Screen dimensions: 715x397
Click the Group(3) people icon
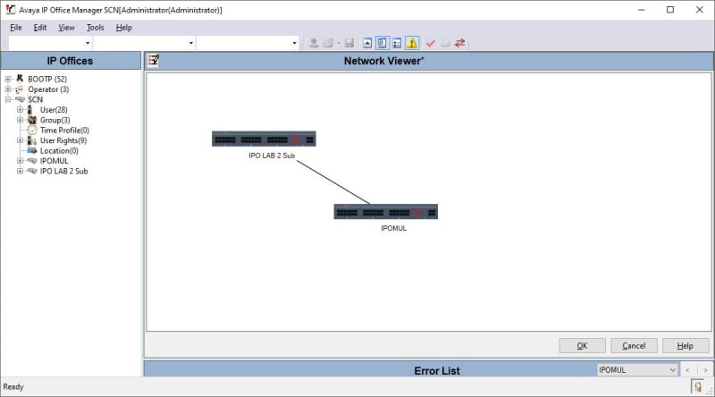[32, 120]
